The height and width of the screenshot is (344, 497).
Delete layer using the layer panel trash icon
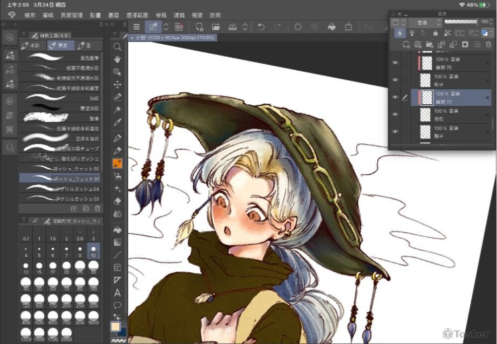(490, 45)
